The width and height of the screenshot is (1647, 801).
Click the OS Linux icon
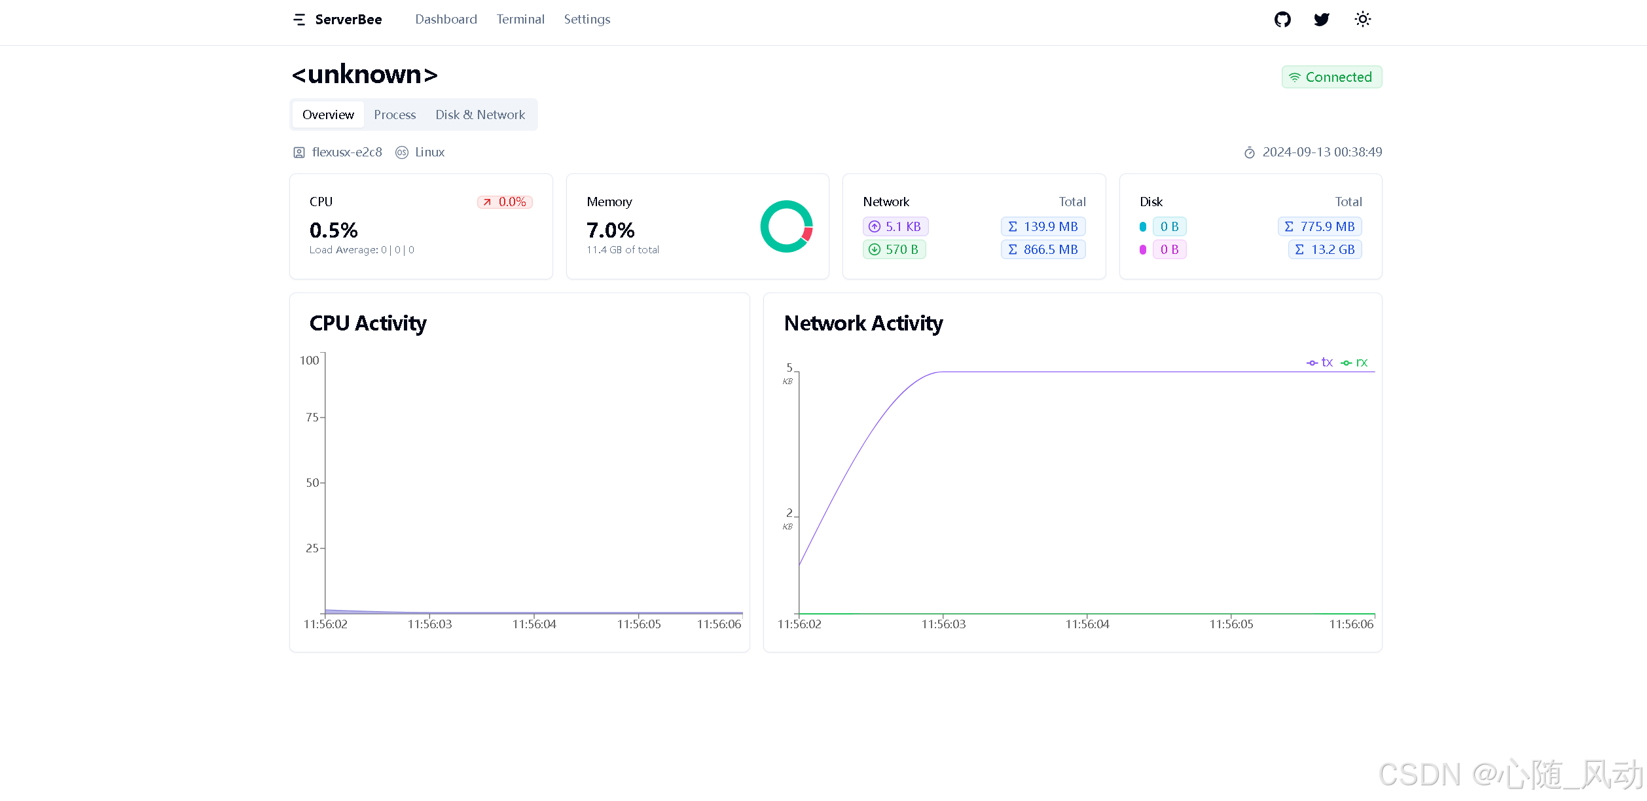[x=402, y=152]
